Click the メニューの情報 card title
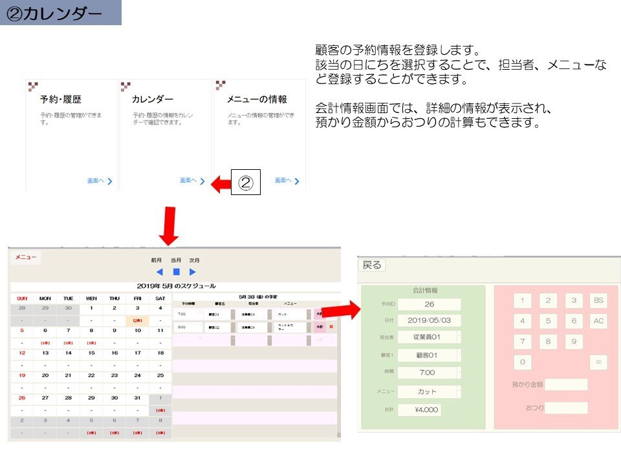The height and width of the screenshot is (465, 621). click(257, 99)
